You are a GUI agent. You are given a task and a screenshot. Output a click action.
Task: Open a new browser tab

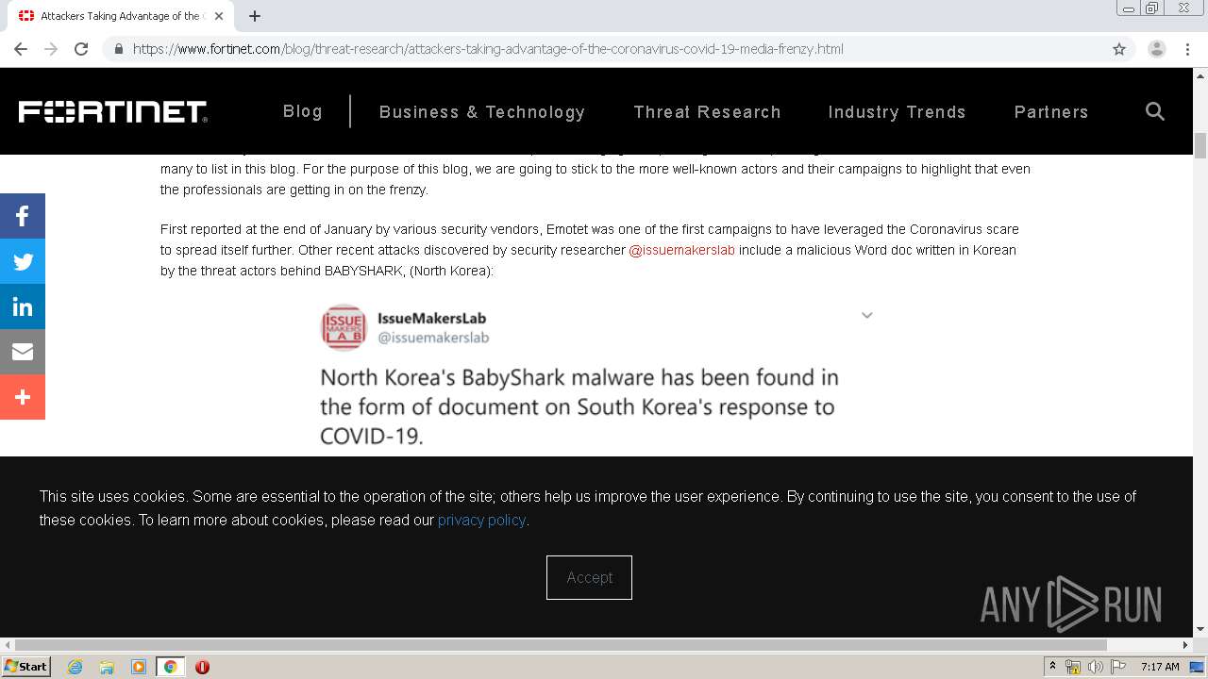click(255, 16)
